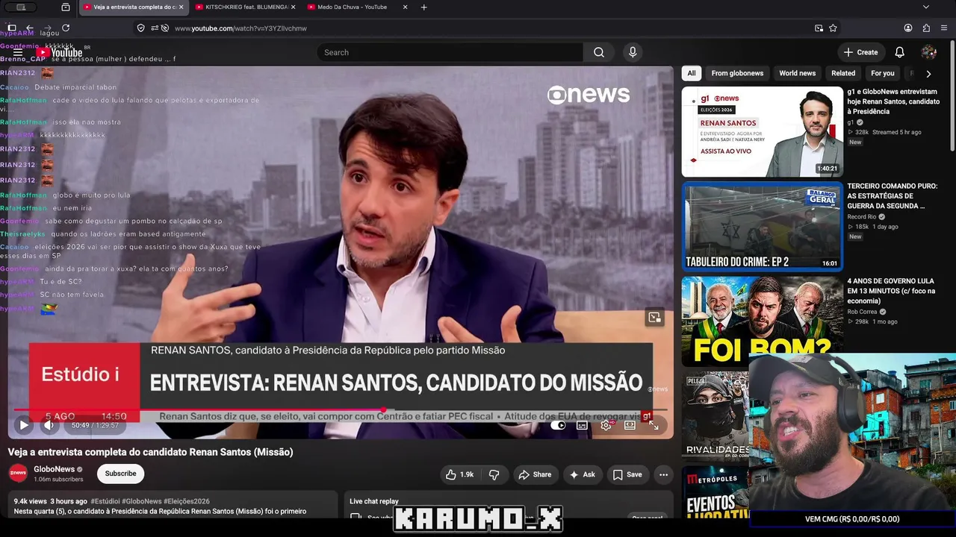The image size is (956, 537).
Task: Select the From globonews chip
Action: (x=737, y=73)
